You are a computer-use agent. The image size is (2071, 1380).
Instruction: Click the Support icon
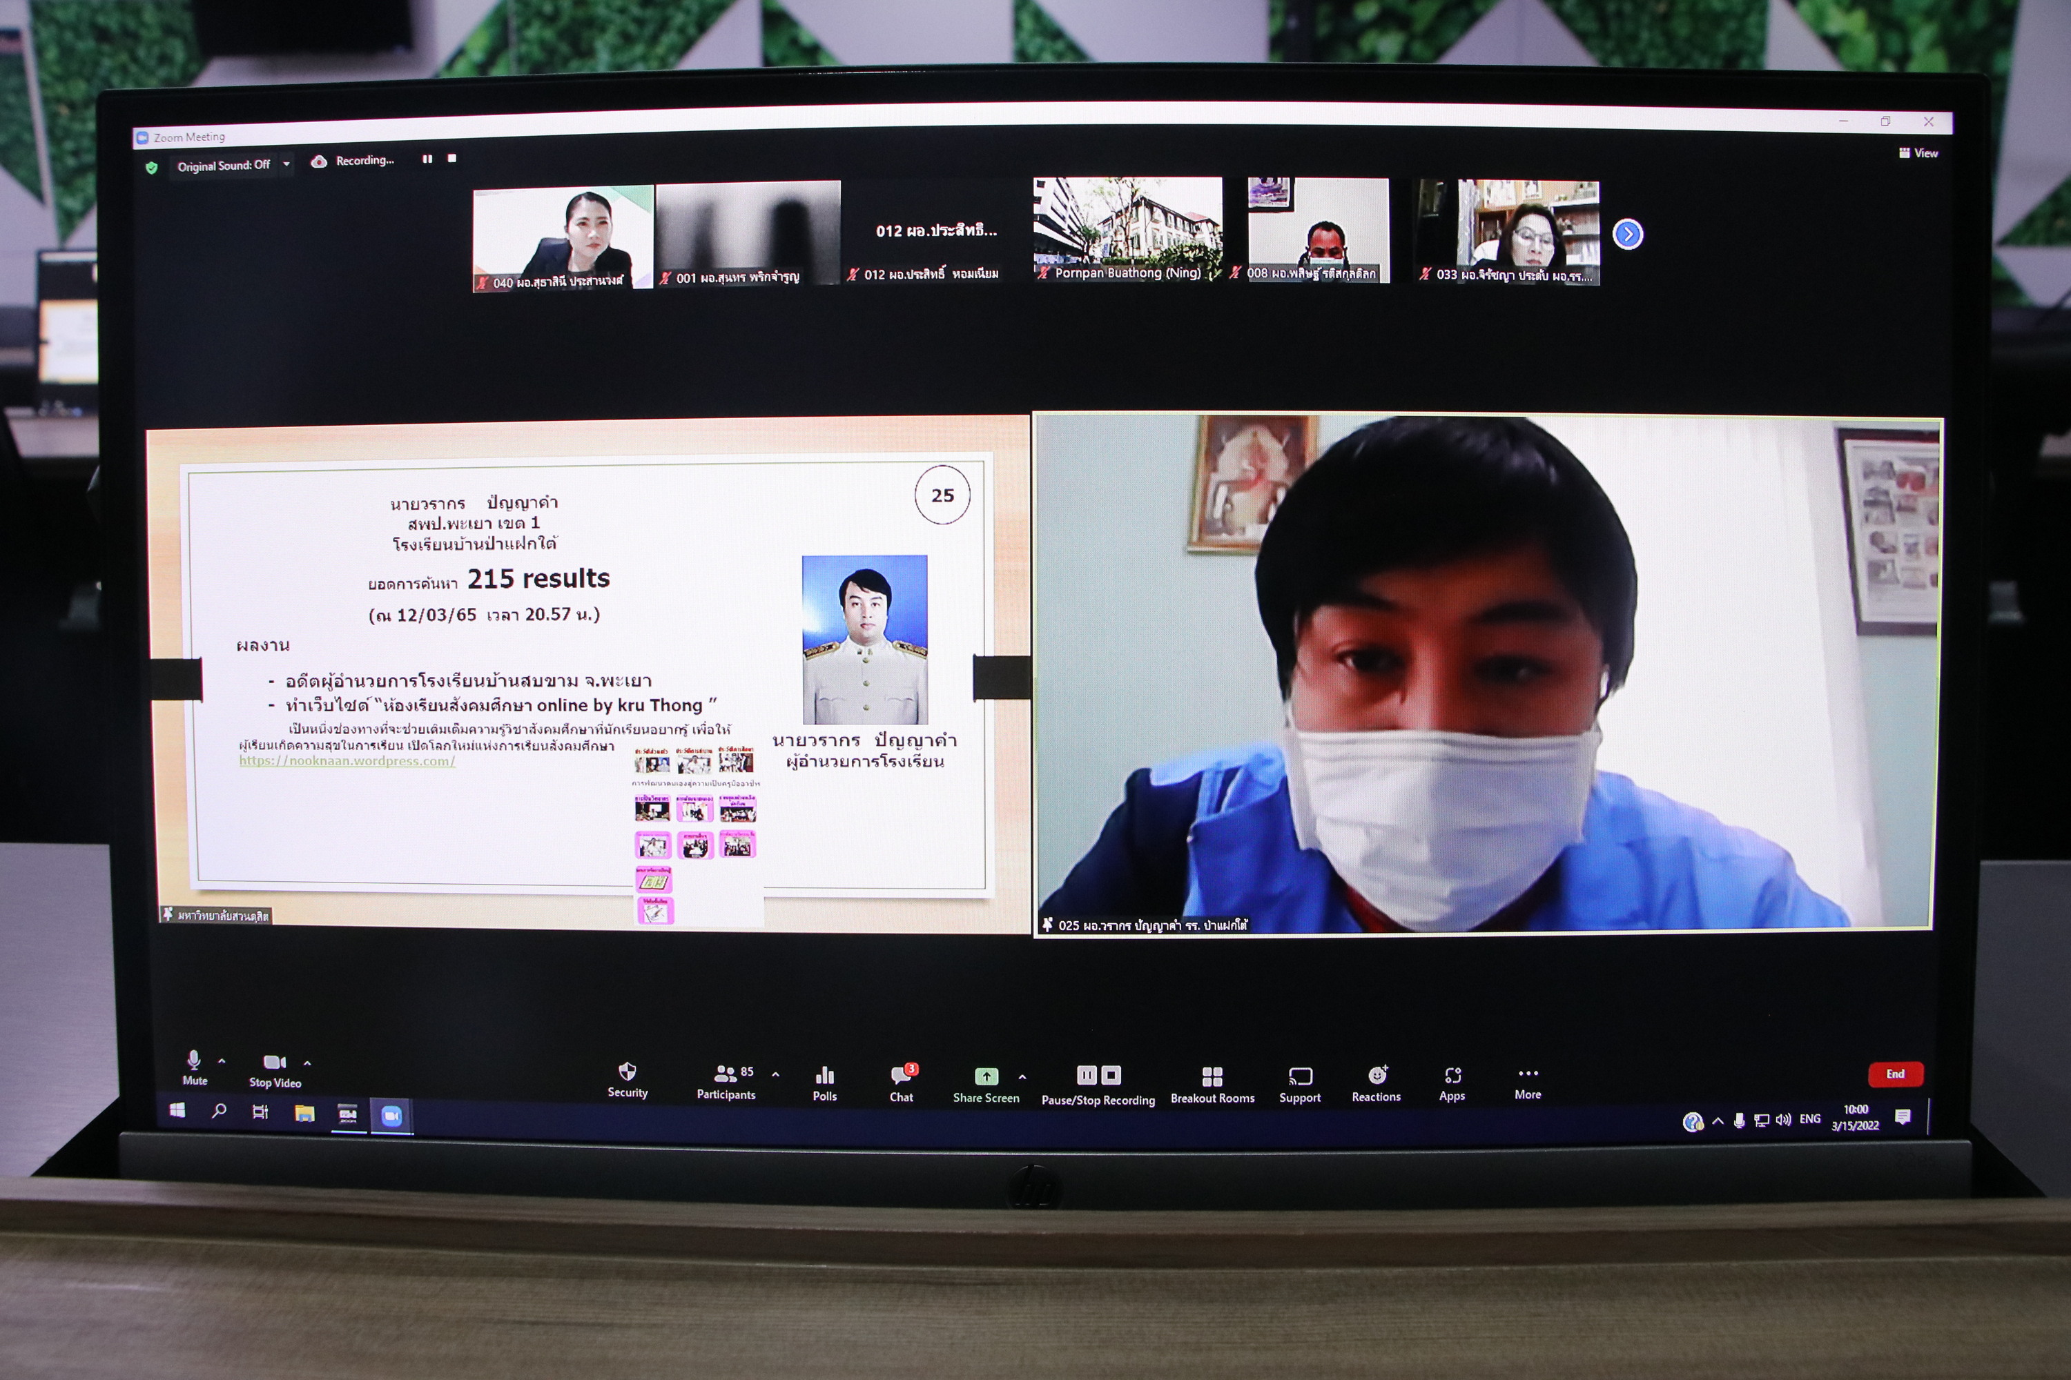coord(1300,1077)
